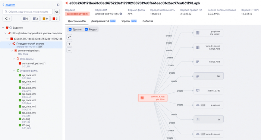Select the 208.95...2.1:80 connection node
This screenshot has height=140, width=261.
(x=208, y=90)
